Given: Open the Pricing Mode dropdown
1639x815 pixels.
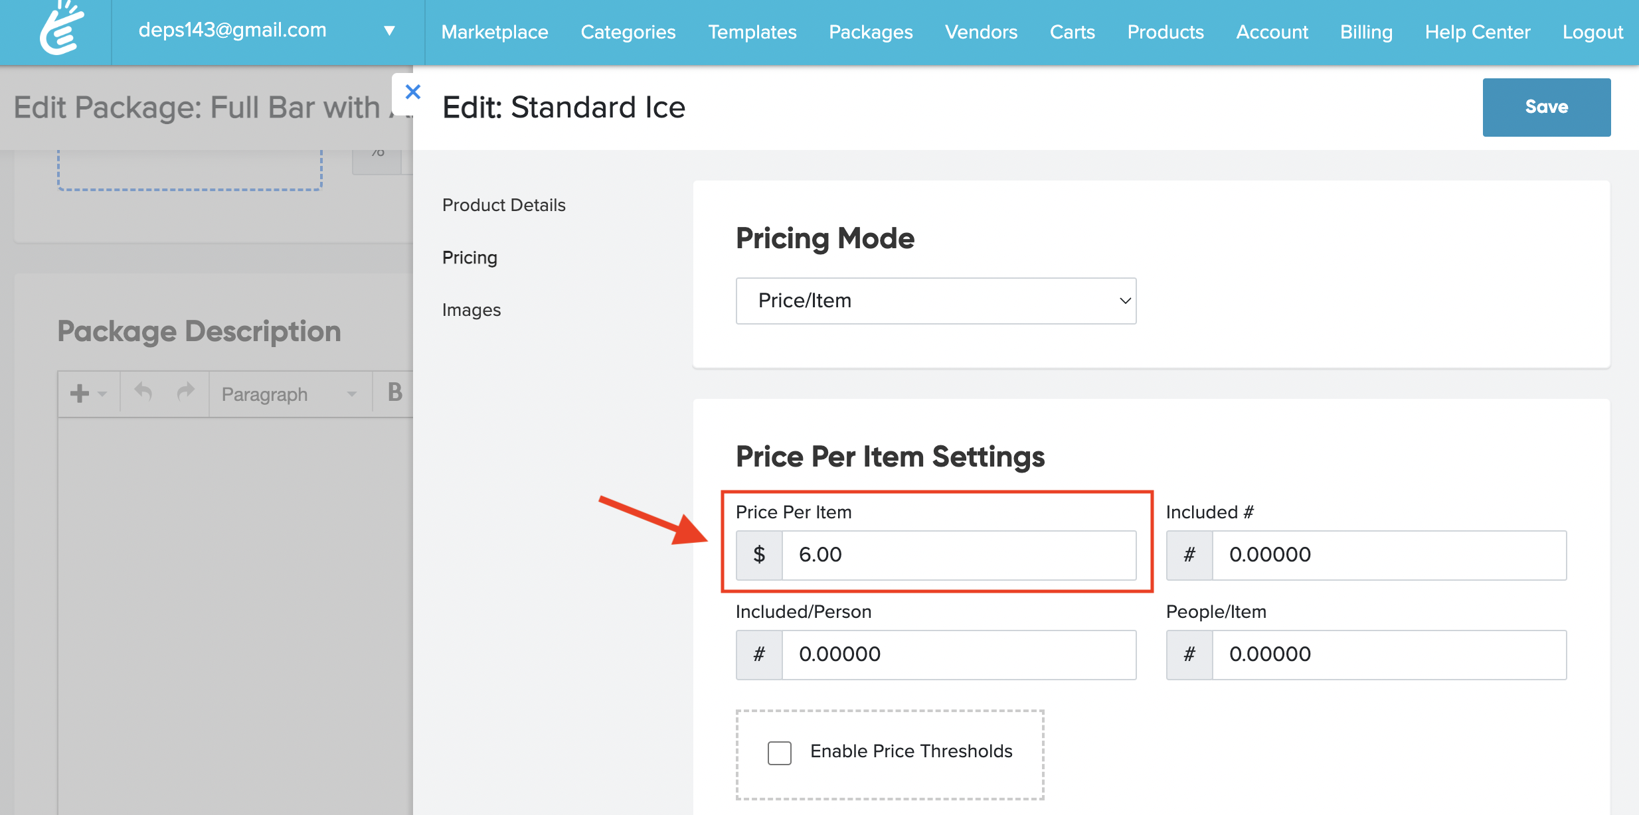Looking at the screenshot, I should [936, 301].
